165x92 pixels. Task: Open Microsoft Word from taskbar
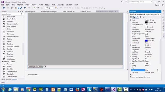click(x=71, y=90)
